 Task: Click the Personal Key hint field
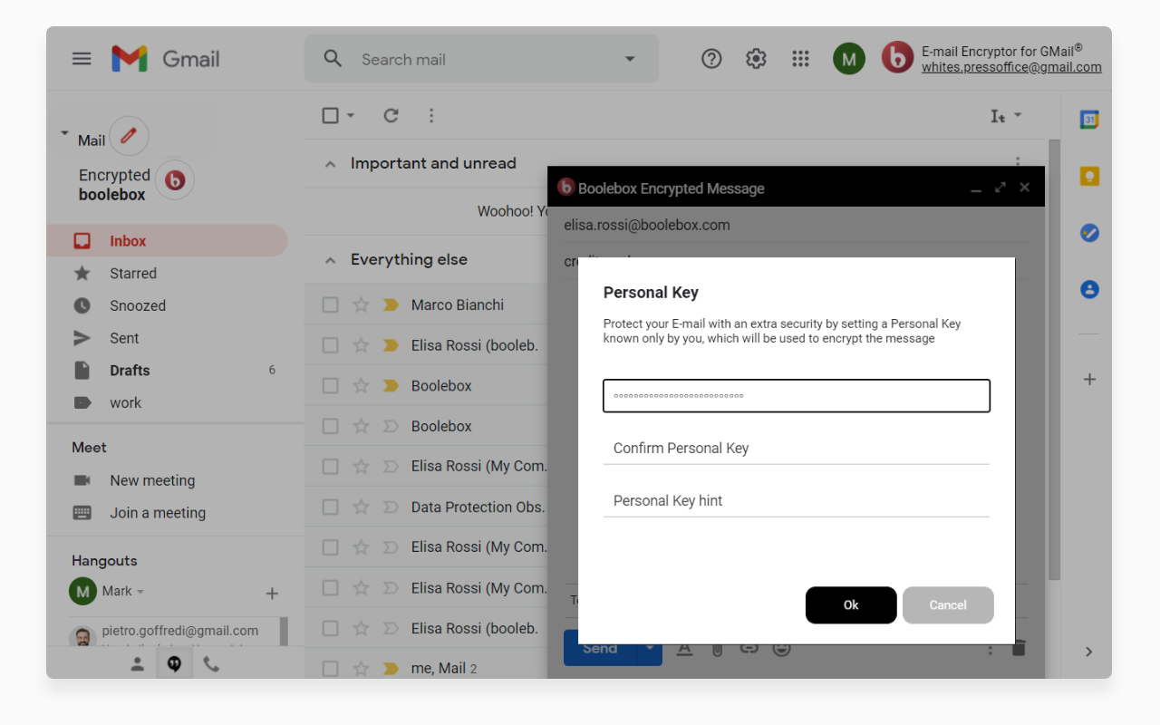click(x=797, y=501)
